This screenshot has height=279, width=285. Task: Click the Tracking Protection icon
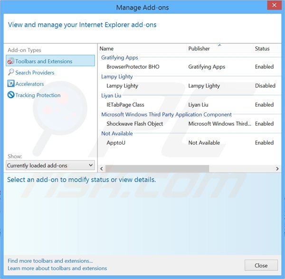[11, 95]
